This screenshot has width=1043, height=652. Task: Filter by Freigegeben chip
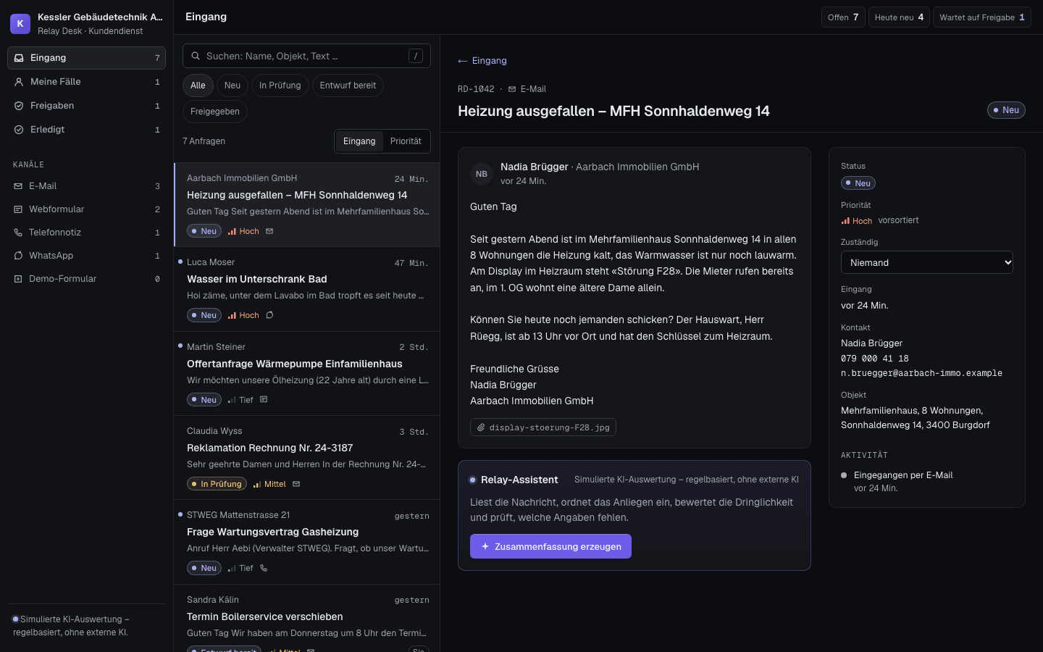pos(215,112)
